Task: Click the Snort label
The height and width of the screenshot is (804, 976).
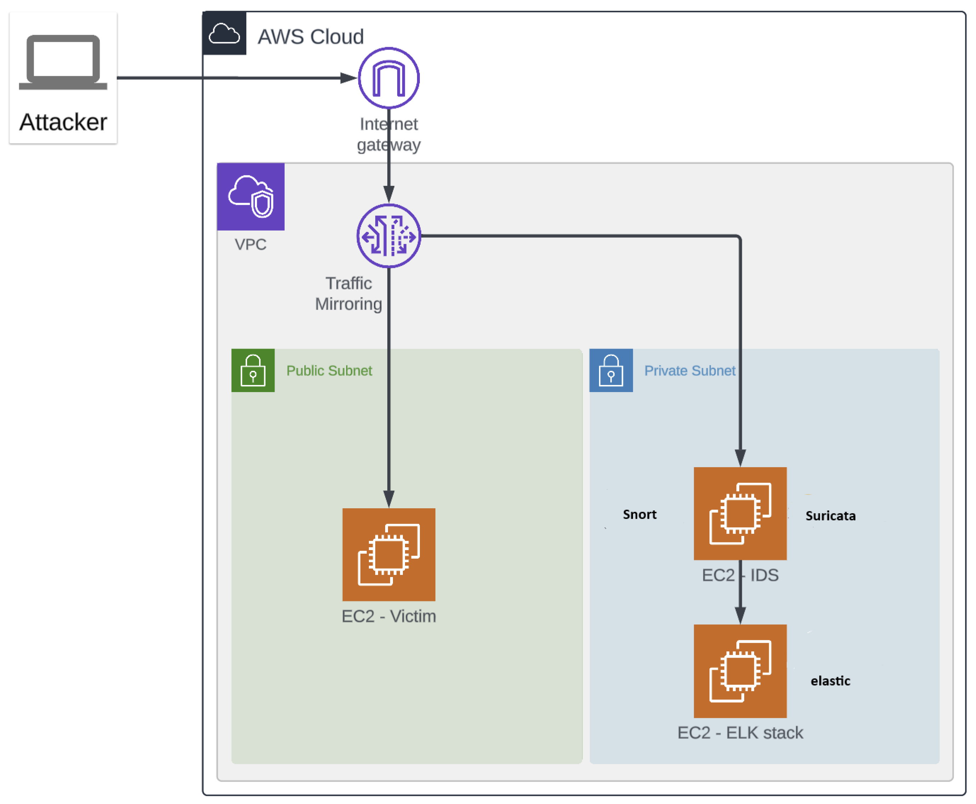Action: pos(640,515)
